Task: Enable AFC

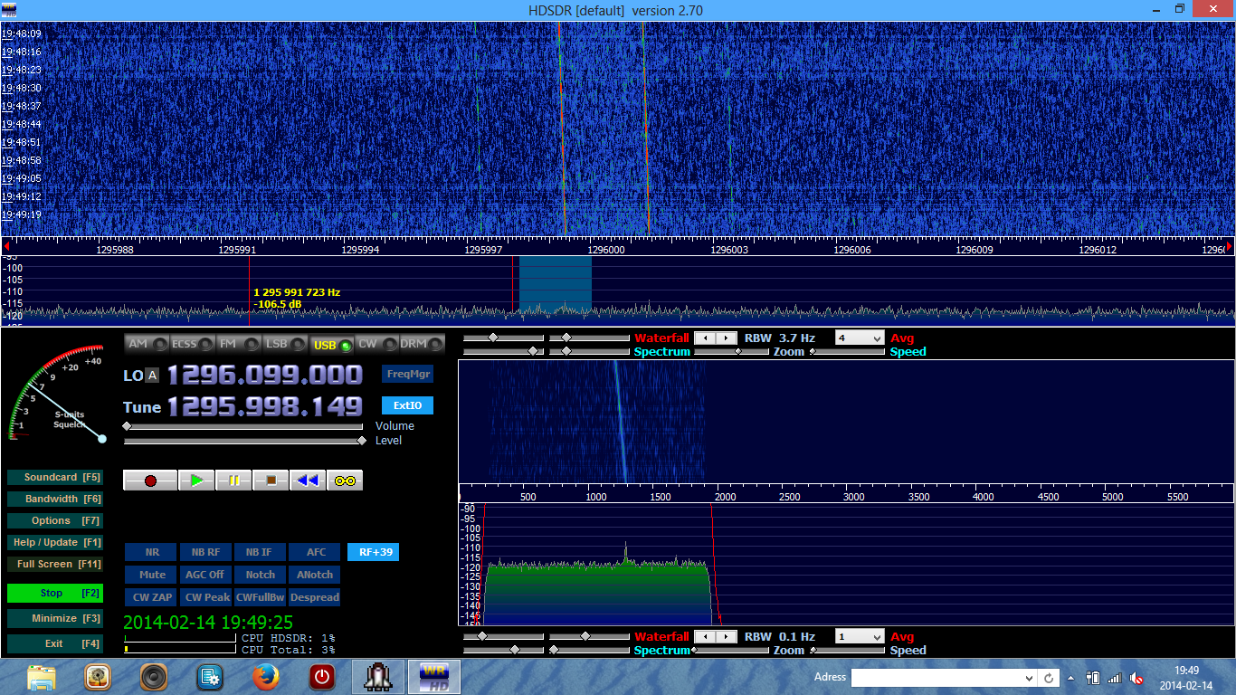Action: coord(315,552)
